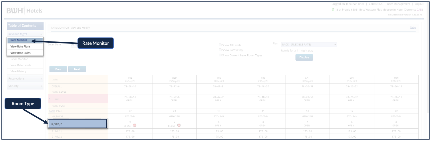
Task: Go back with the Prev button
Action: point(58,69)
